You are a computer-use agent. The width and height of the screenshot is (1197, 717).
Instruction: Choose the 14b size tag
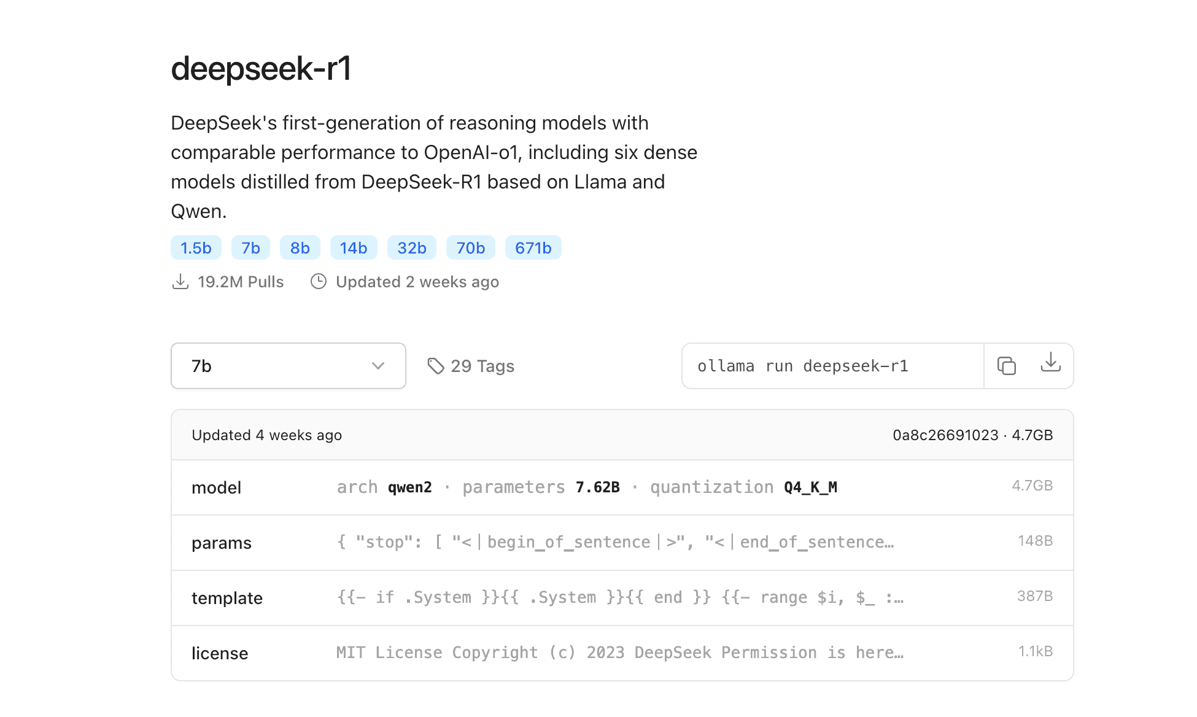[x=354, y=248]
